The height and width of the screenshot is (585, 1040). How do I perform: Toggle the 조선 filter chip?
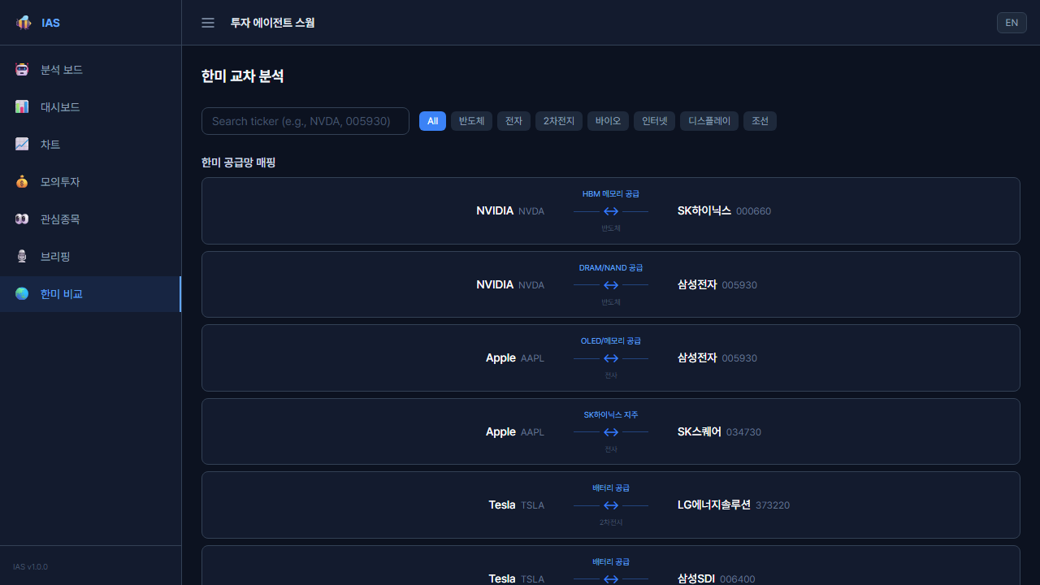point(760,120)
